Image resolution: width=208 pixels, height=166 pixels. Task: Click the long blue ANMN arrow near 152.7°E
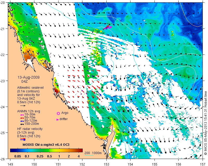(x=99, y=93)
